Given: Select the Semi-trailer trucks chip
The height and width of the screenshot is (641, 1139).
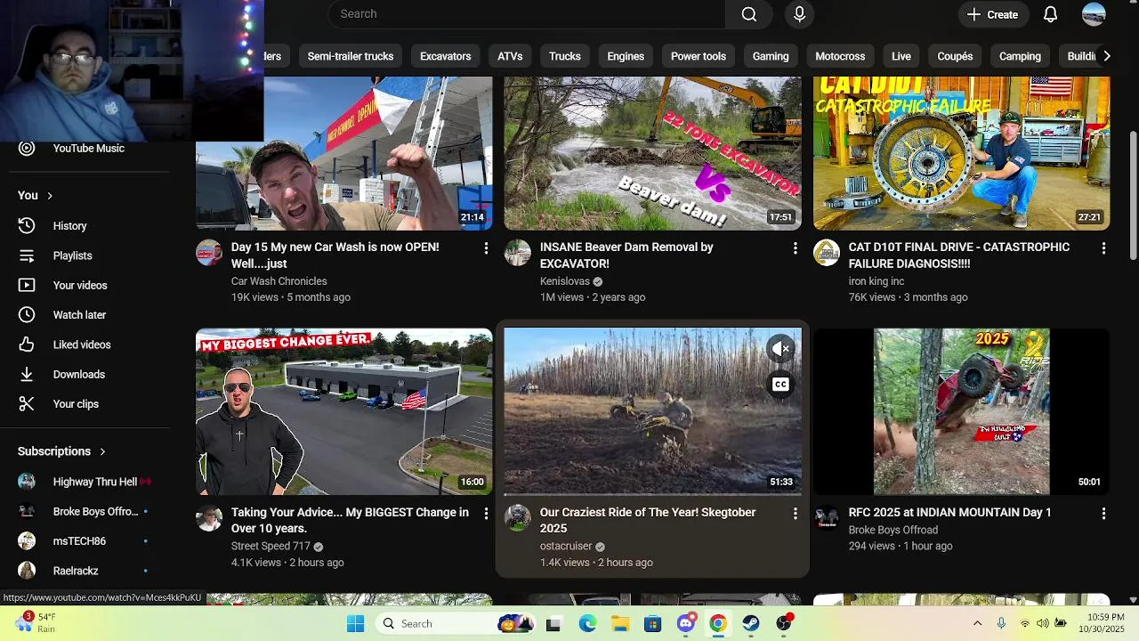Looking at the screenshot, I should 351,56.
